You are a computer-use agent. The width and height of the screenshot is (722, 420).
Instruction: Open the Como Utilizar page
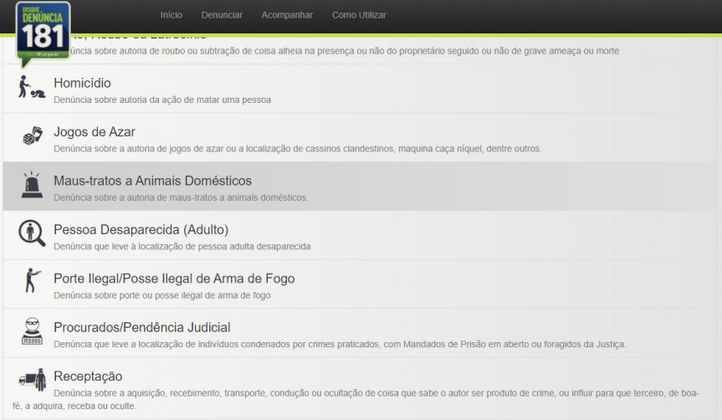point(359,15)
